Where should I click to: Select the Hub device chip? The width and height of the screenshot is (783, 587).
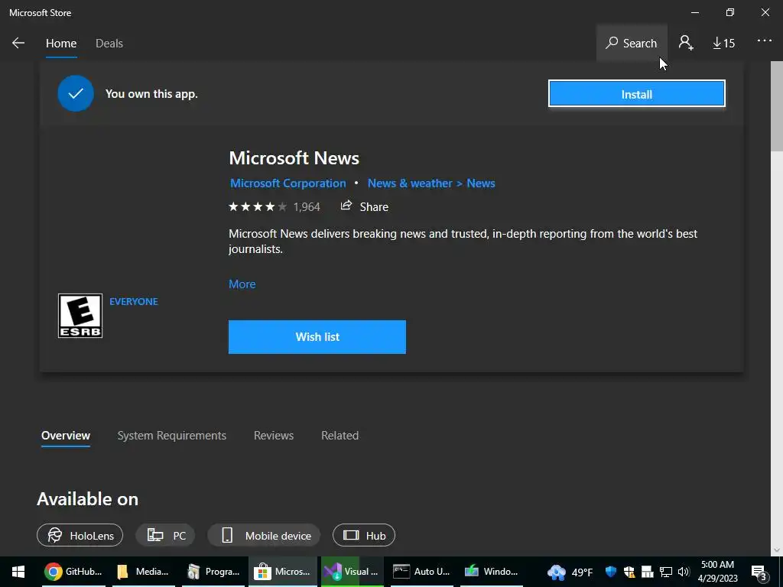click(x=364, y=536)
